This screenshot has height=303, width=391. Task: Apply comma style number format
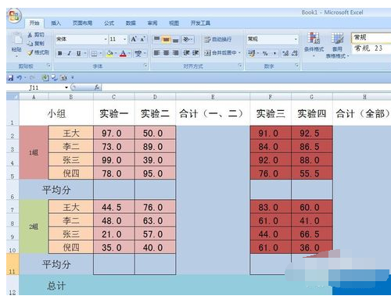(x=274, y=53)
